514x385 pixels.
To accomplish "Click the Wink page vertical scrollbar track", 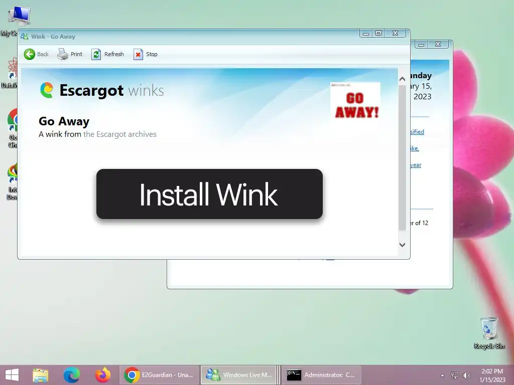I will click(x=402, y=158).
